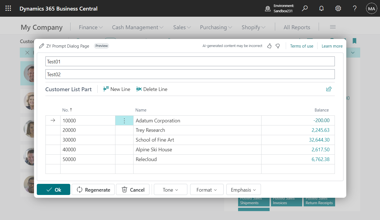Open the notifications bell

coord(321,8)
